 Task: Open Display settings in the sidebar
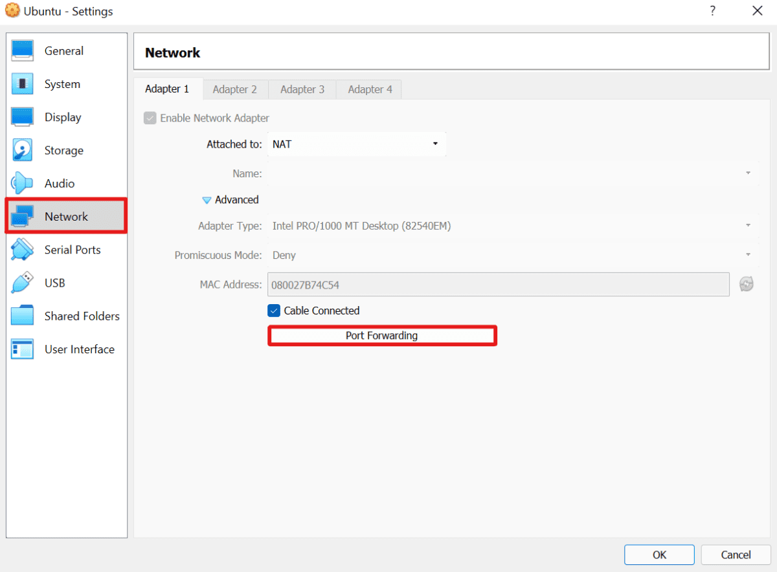pyautogui.click(x=63, y=117)
